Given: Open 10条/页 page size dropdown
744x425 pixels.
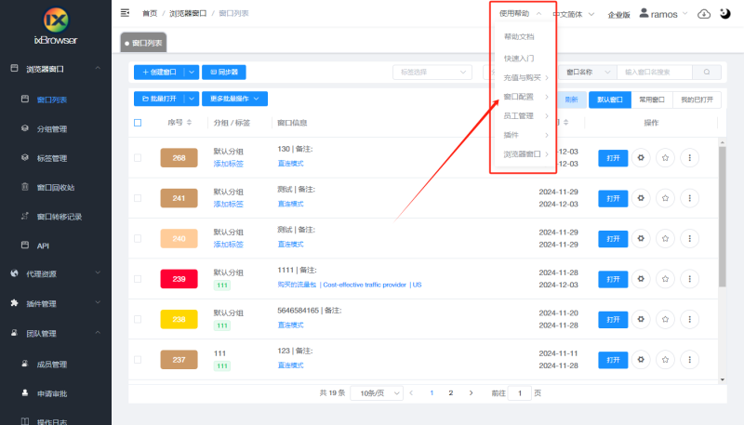Looking at the screenshot, I should pos(377,393).
